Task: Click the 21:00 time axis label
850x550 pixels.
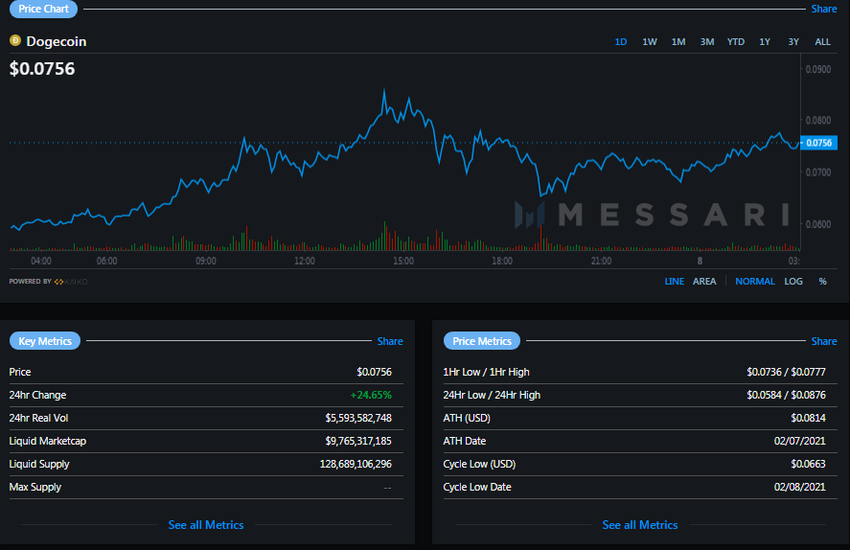Action: [601, 262]
